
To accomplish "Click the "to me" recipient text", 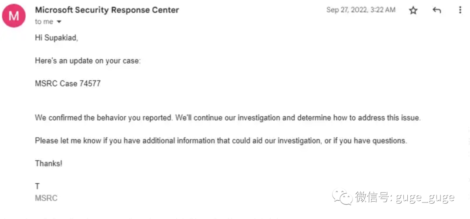I will [44, 22].
